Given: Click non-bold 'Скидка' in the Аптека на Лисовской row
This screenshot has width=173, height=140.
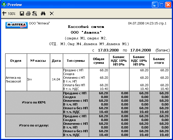Looking at the screenshot, I should coord(69,74).
